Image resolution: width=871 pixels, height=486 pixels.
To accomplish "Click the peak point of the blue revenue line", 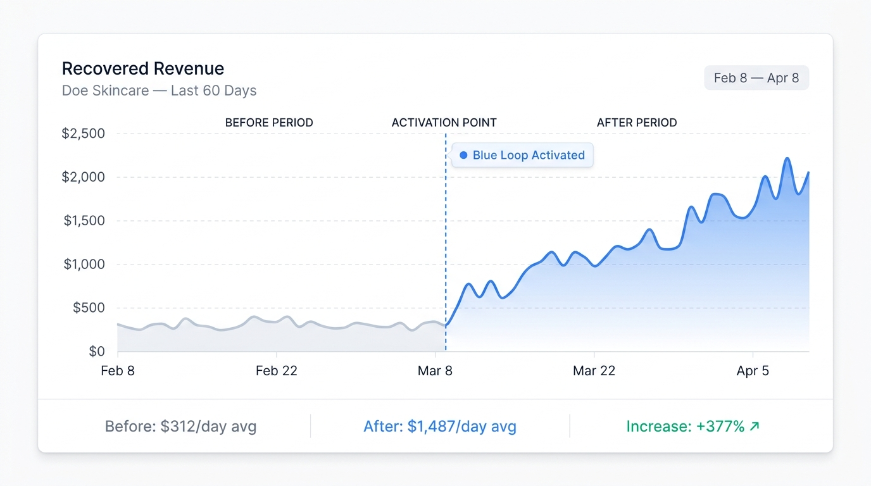I will (x=787, y=158).
